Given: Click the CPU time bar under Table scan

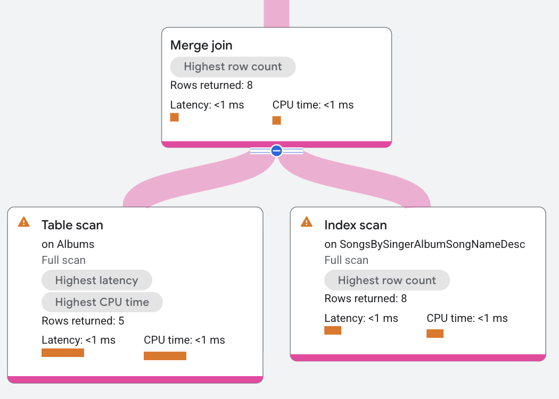Looking at the screenshot, I should [165, 355].
